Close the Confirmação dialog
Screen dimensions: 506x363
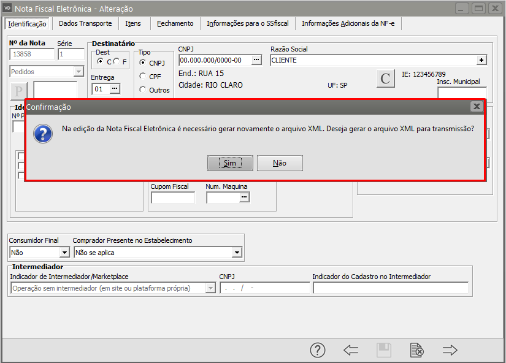click(x=477, y=106)
